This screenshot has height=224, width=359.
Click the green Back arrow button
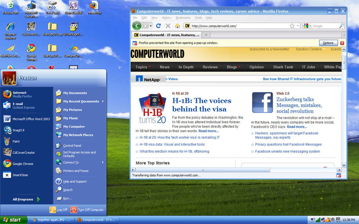pos(137,26)
